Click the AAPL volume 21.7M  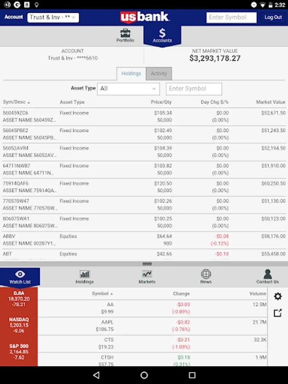[x=259, y=322]
